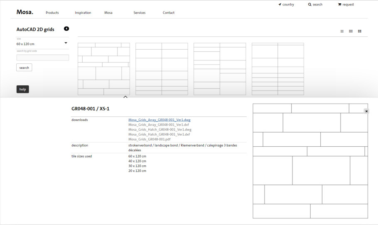Click the help button

click(23, 89)
